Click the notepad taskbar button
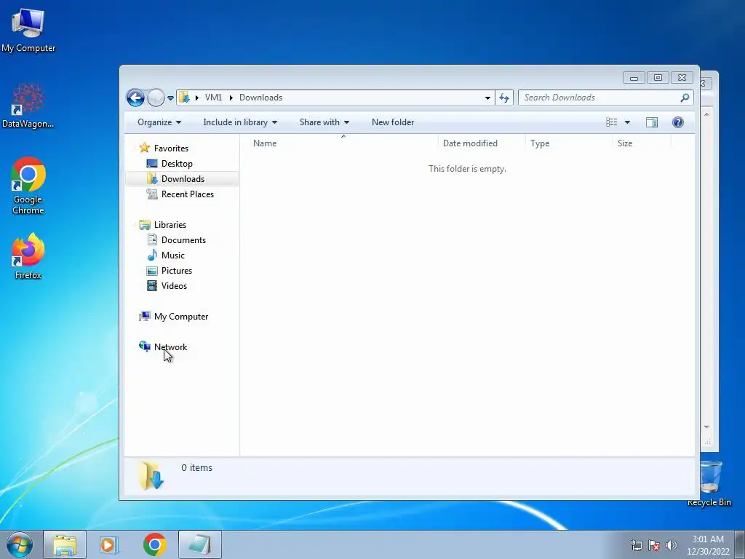The height and width of the screenshot is (559, 745). click(x=200, y=544)
